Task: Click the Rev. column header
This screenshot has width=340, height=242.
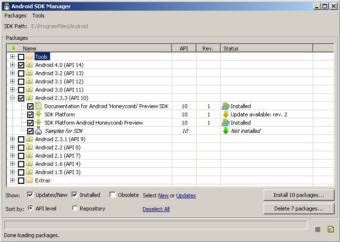Action: click(208, 48)
